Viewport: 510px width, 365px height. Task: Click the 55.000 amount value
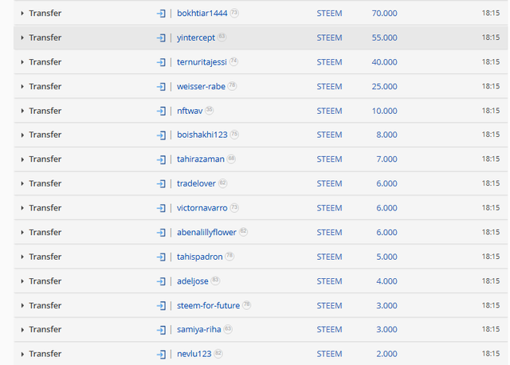pyautogui.click(x=384, y=37)
